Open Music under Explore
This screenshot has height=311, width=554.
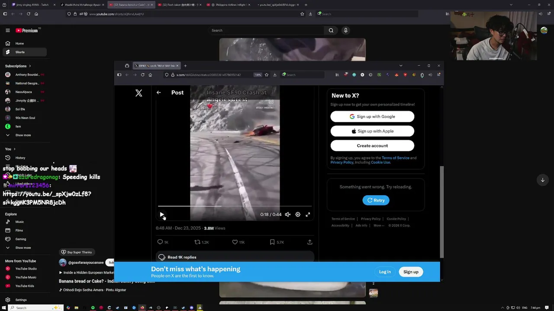24,222
